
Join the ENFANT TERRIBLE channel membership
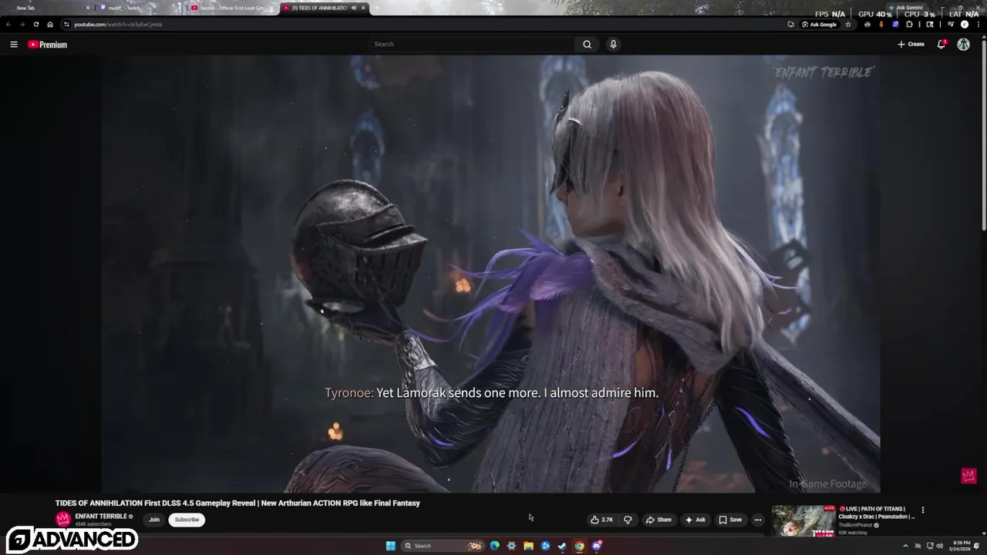(154, 520)
